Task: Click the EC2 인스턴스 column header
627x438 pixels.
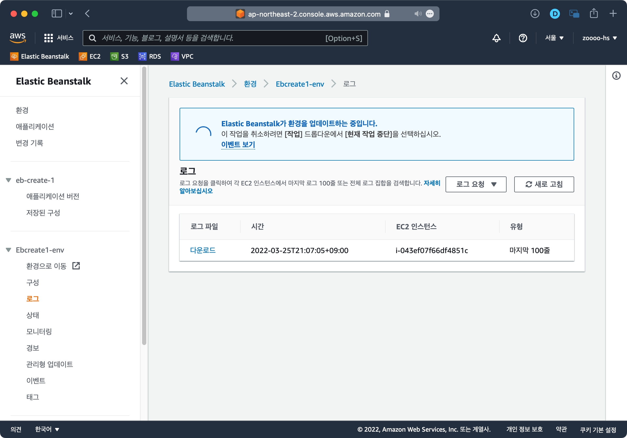Action: pyautogui.click(x=416, y=227)
